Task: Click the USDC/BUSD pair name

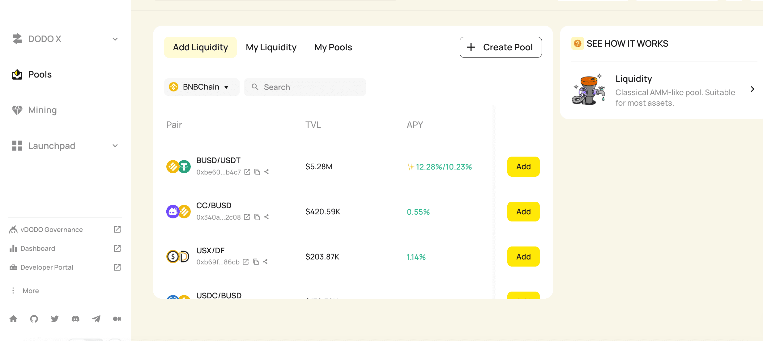Action: pyautogui.click(x=219, y=295)
